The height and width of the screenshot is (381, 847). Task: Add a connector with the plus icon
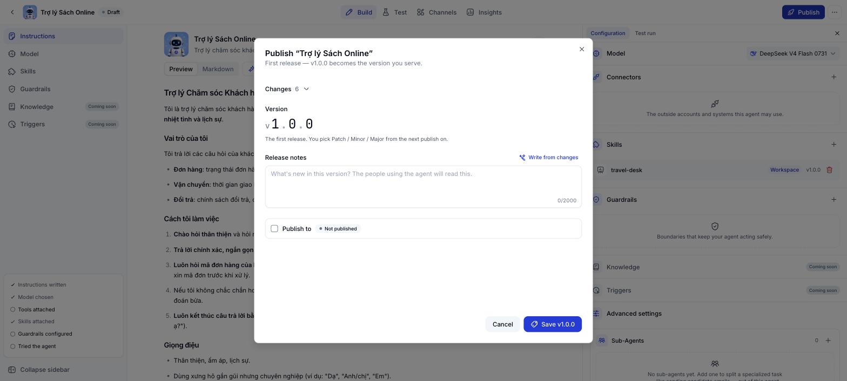tap(833, 77)
